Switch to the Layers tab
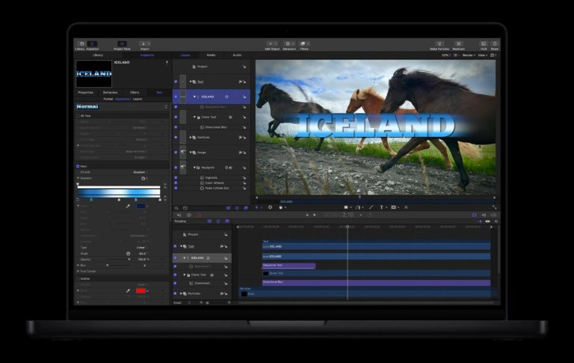574x363 pixels. tap(185, 55)
